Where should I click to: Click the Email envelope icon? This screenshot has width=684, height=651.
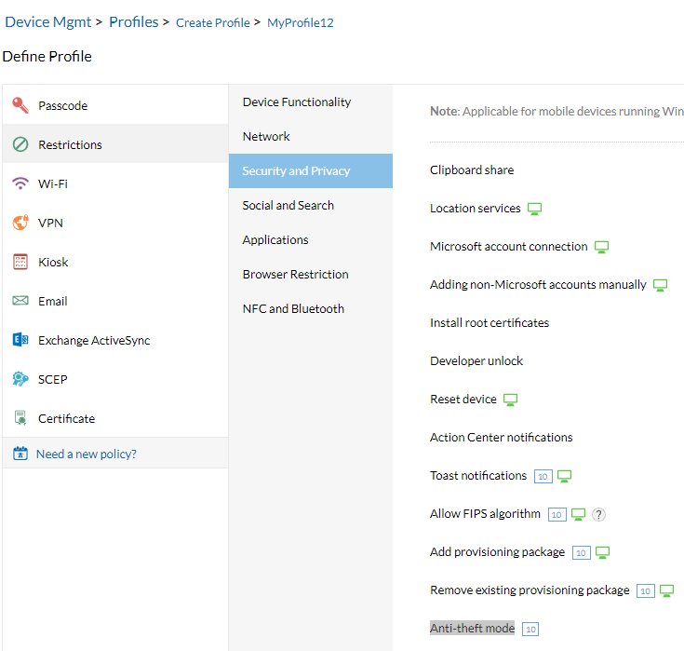[x=20, y=301]
